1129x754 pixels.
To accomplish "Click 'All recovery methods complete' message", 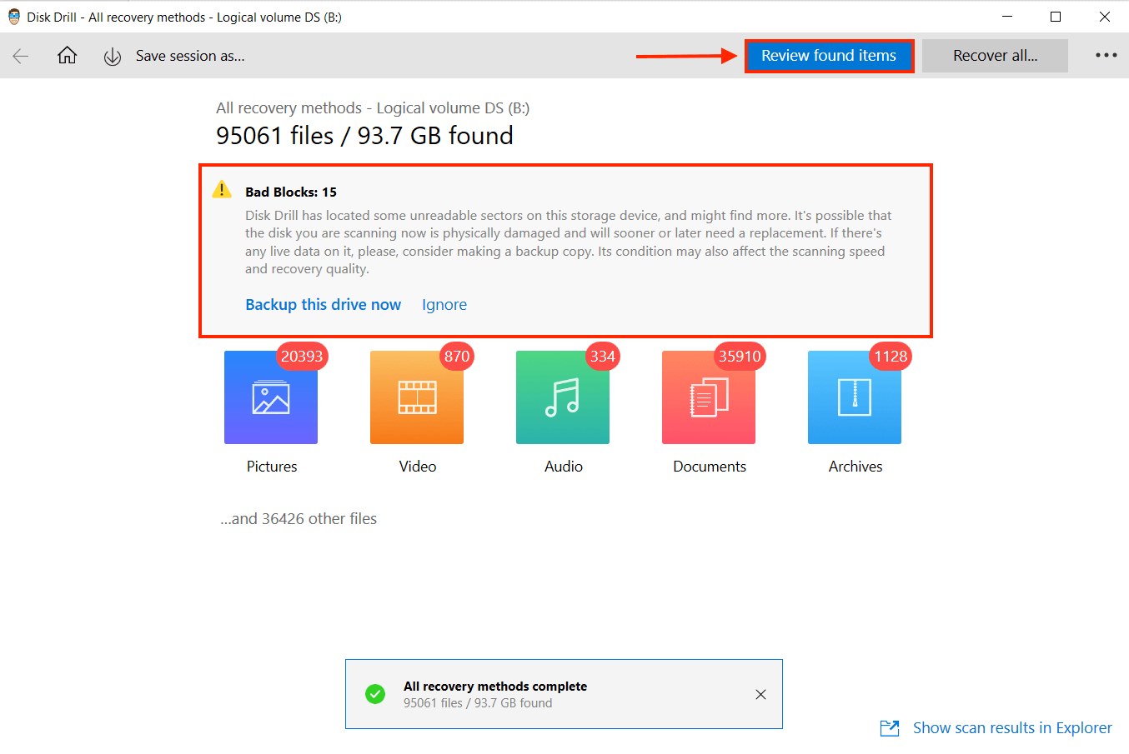I will [495, 687].
